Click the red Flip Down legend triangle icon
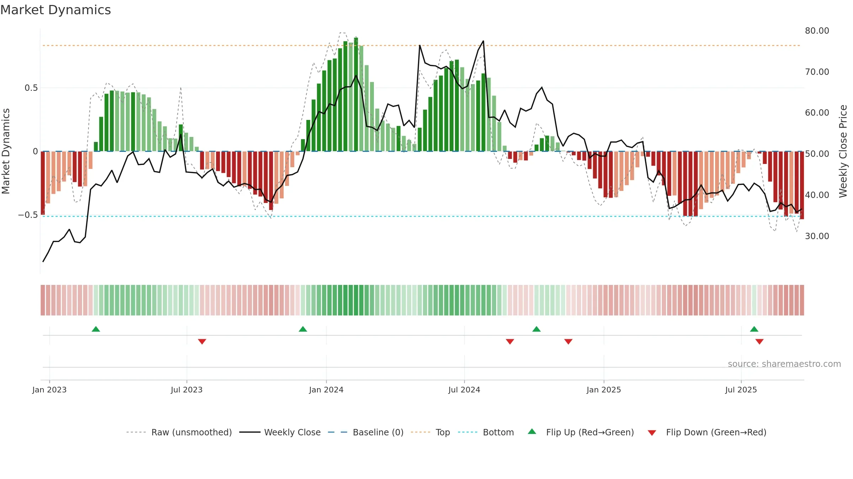853x479 pixels. (x=652, y=433)
